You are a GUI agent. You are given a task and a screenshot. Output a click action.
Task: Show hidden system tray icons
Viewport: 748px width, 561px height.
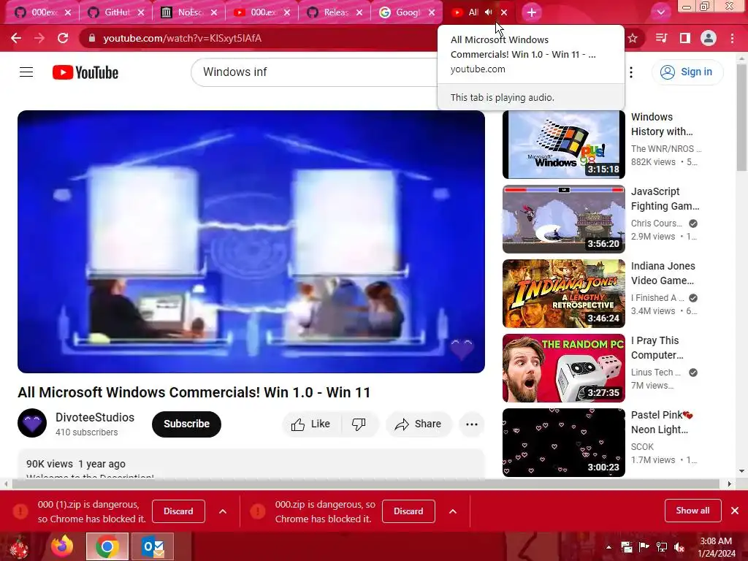(608, 547)
